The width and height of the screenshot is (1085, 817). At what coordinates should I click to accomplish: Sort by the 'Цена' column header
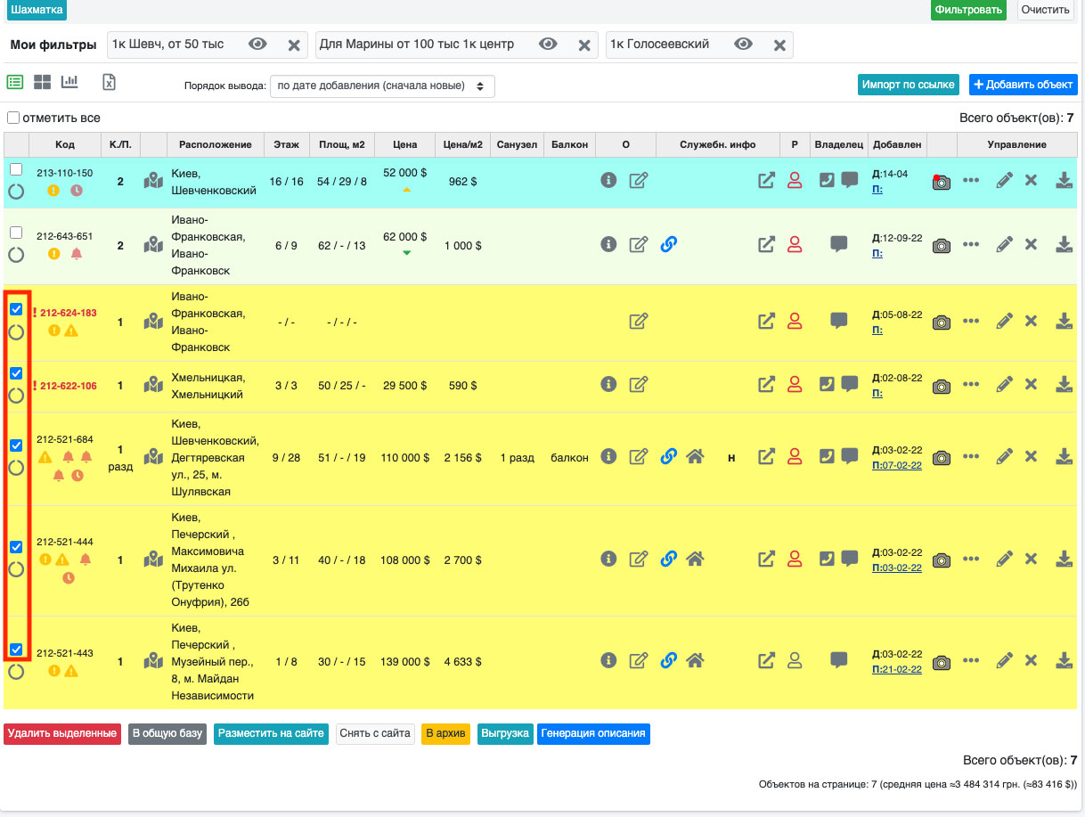[x=405, y=144]
